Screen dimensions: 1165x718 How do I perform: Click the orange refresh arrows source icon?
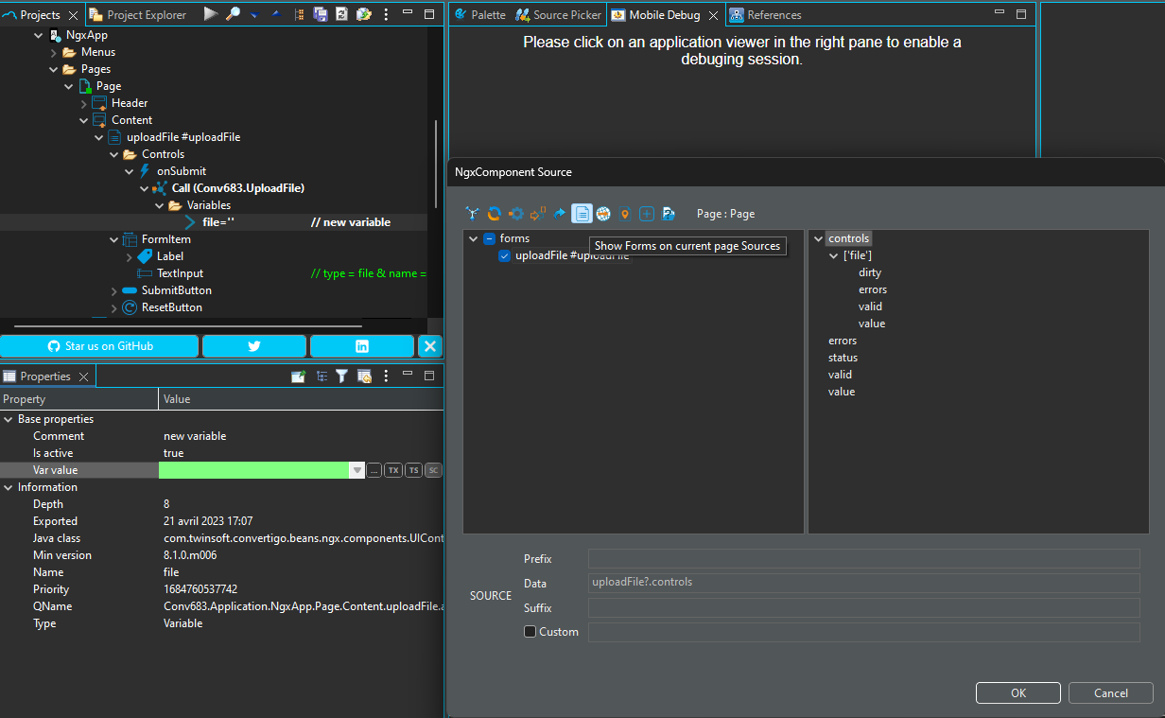[494, 214]
